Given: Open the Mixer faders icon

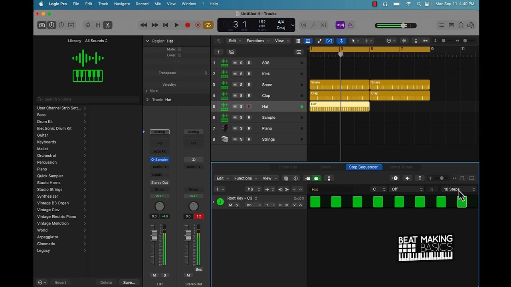Looking at the screenshot, I should (x=98, y=25).
